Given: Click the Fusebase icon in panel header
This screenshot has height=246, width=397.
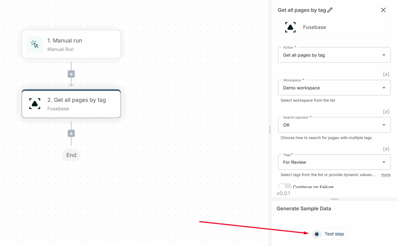Looking at the screenshot, I should [290, 27].
